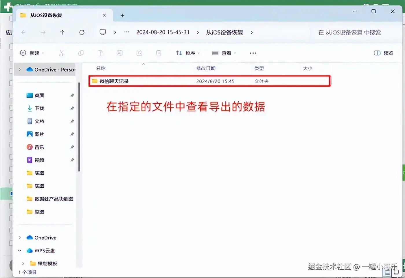Viewport: 405px width, 278px height.
Task: Open 桌面 in quick access
Action: (x=35, y=95)
